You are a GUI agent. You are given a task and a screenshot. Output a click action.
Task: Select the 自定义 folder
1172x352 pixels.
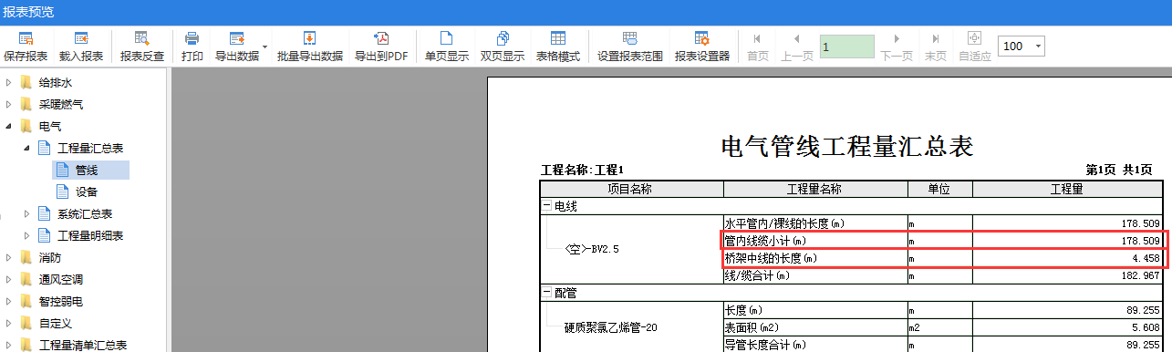[55, 323]
